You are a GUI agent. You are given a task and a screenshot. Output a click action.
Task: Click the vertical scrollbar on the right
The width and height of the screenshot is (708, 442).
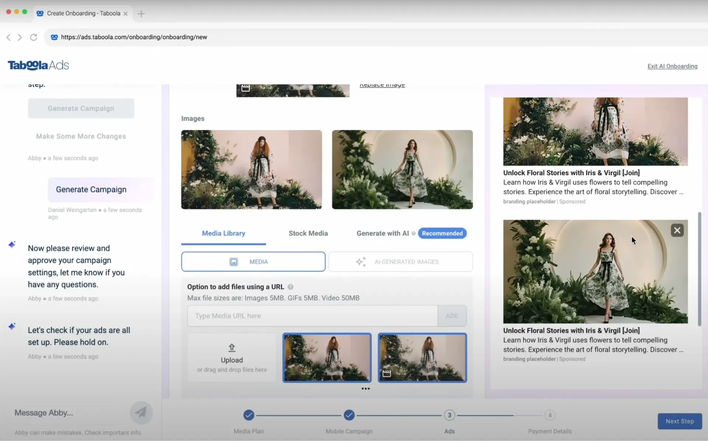point(700,269)
